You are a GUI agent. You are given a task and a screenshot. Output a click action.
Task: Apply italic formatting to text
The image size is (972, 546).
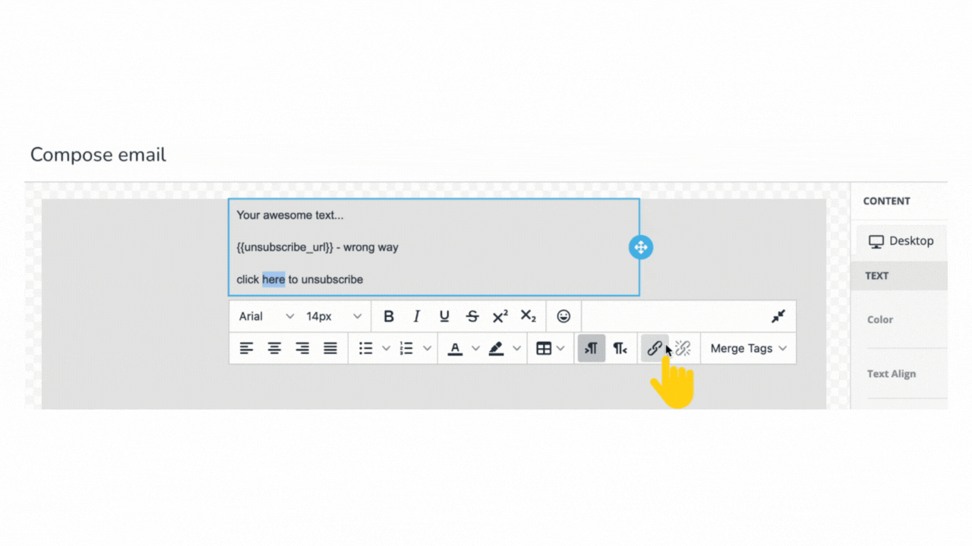point(416,316)
